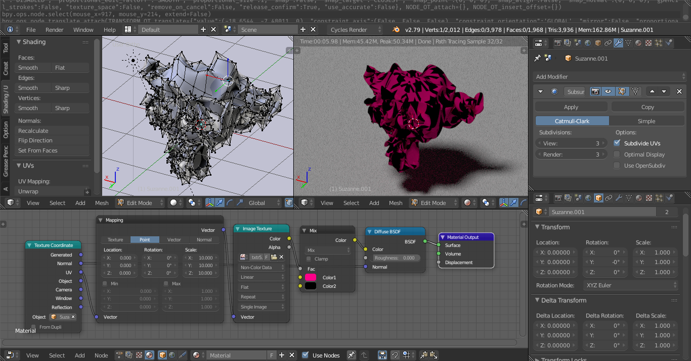691x361 pixels.
Task: Toggle Subsurf modifier display in edit mode
Action: (x=622, y=91)
